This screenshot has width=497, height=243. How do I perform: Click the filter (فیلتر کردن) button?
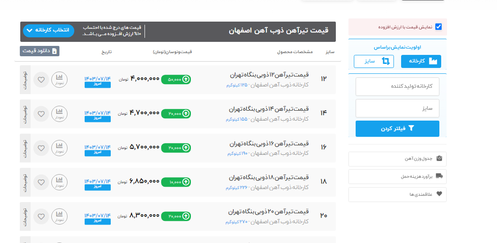398,129
